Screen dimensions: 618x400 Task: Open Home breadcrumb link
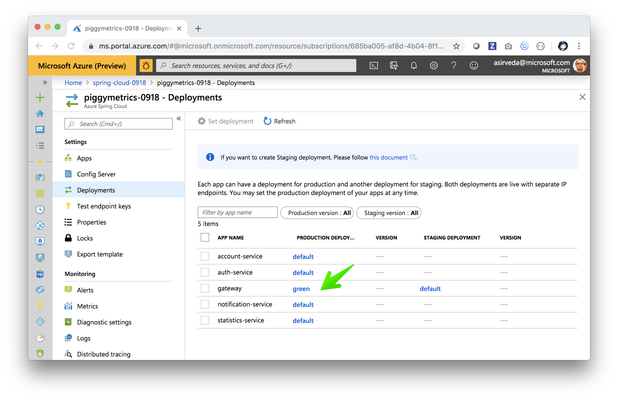click(73, 82)
